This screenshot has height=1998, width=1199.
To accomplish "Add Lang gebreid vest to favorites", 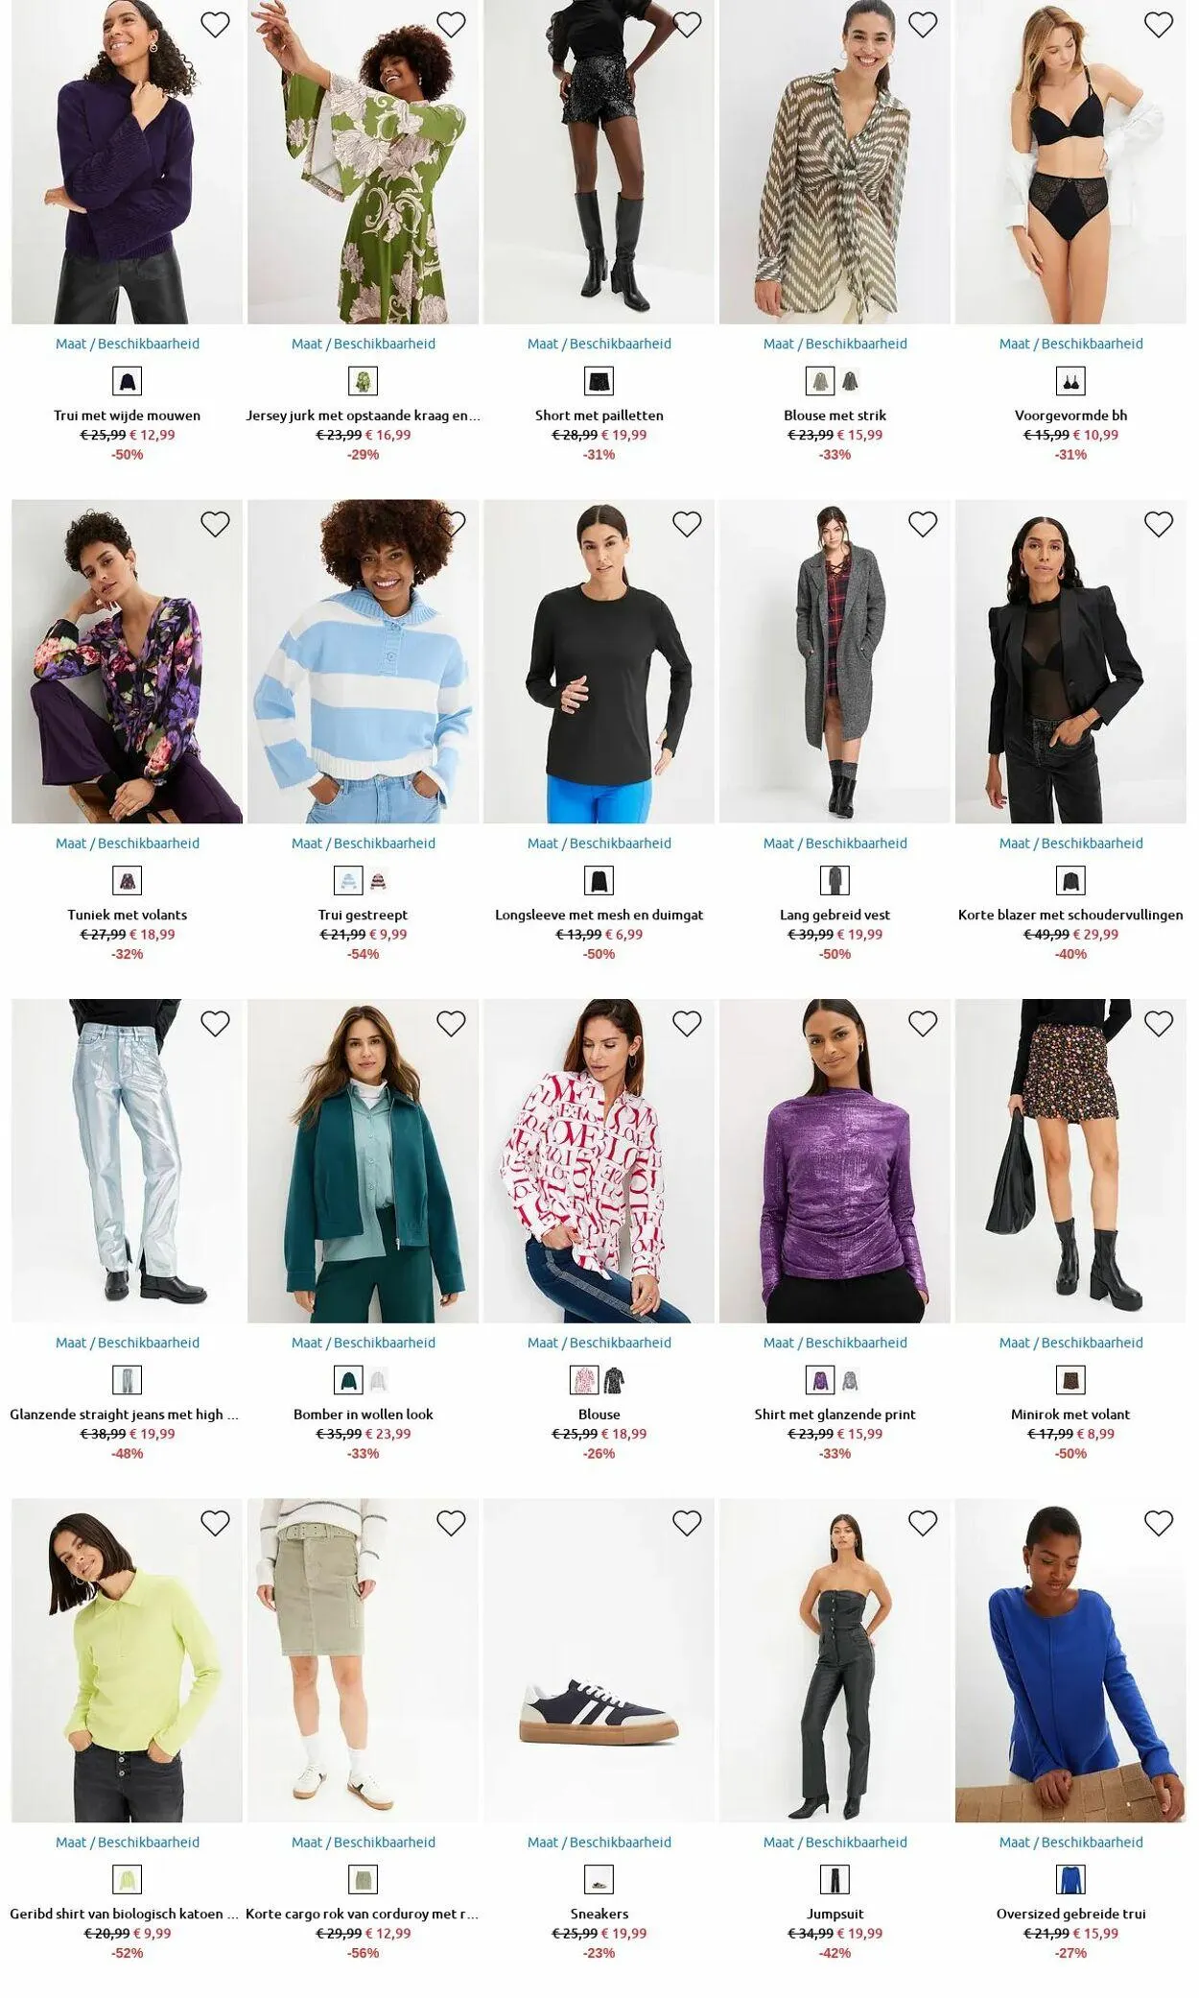I will pos(923,524).
